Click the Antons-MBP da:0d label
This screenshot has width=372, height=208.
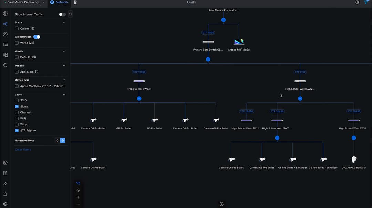point(239,50)
